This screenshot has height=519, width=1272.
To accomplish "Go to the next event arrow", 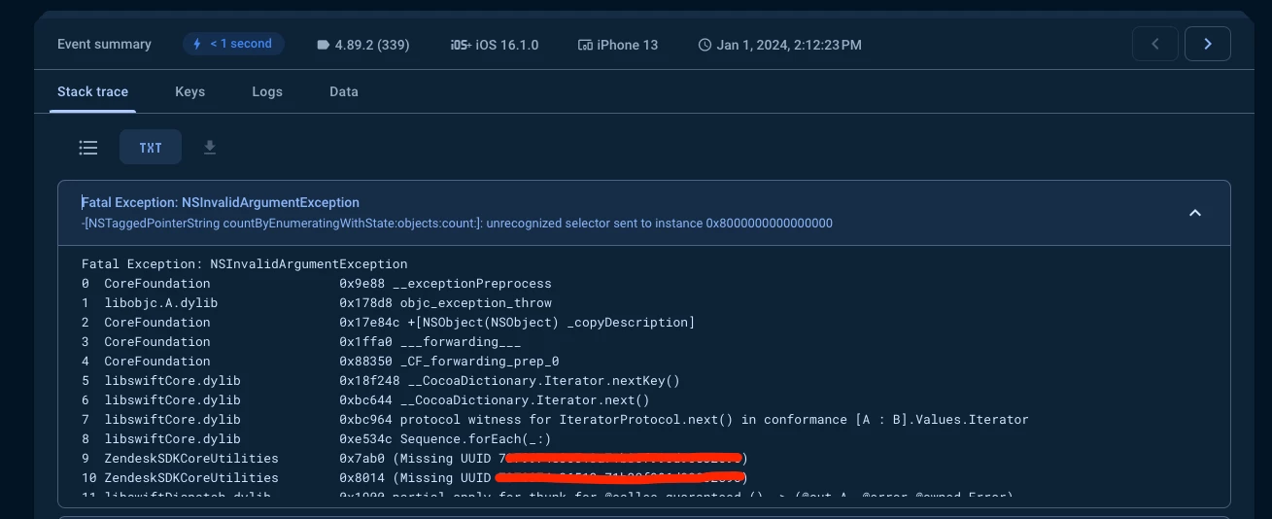I will (x=1208, y=44).
